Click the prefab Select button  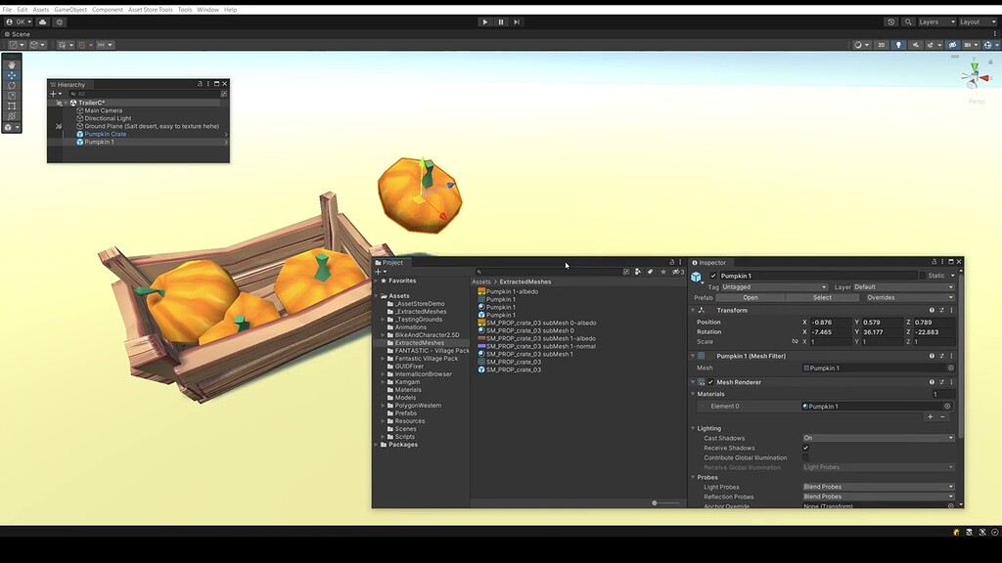(821, 297)
